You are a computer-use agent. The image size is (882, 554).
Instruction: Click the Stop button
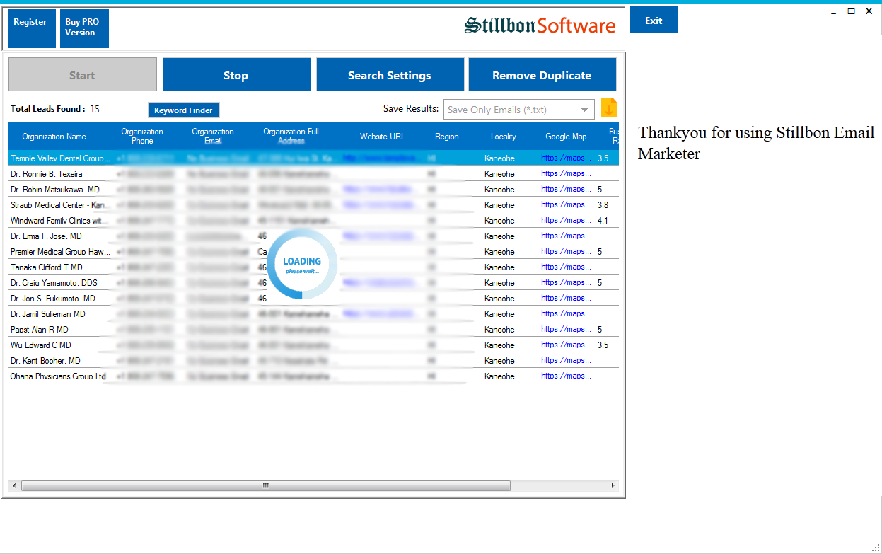(x=237, y=74)
